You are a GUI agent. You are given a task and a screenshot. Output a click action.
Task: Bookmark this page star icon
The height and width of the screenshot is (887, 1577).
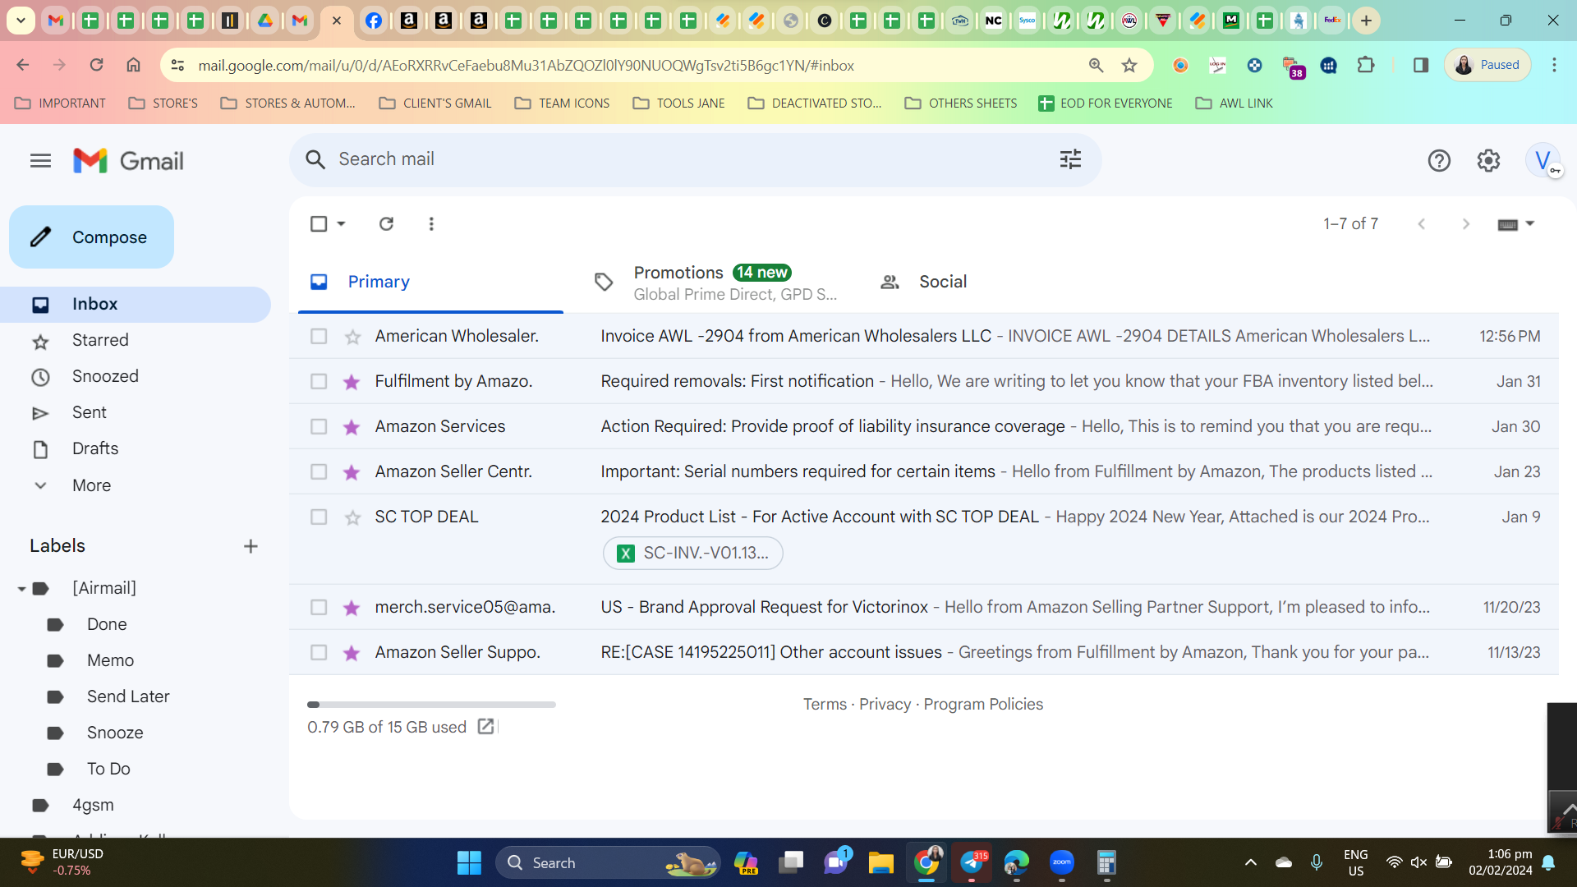click(x=1129, y=66)
